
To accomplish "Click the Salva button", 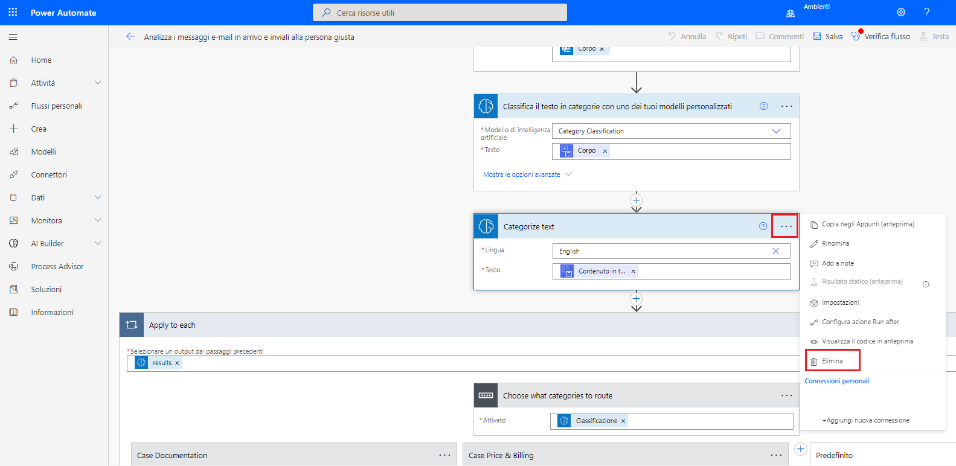I will [827, 36].
